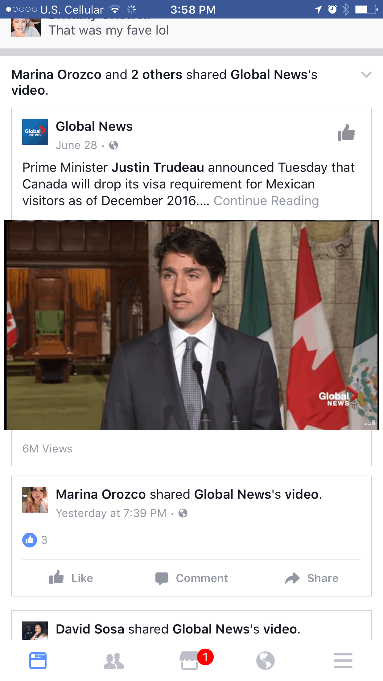Open David Sosa's profile picture
This screenshot has height=681, width=383.
coord(35,630)
